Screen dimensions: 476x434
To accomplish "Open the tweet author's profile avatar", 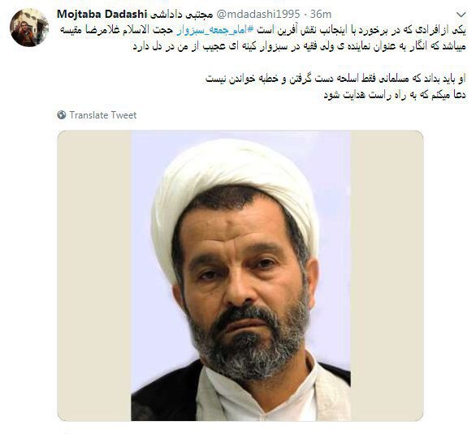I will [x=29, y=28].
